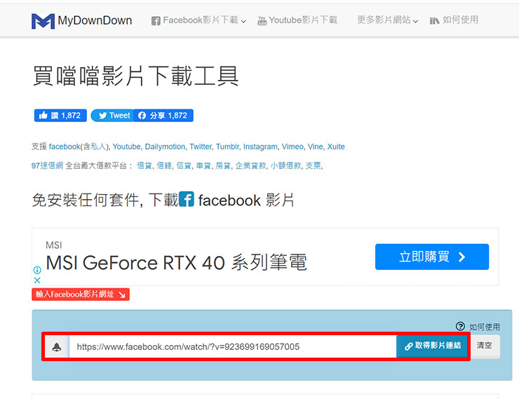Close the MSI ad with X icon
Screen dimensions: 519x399
point(38,280)
